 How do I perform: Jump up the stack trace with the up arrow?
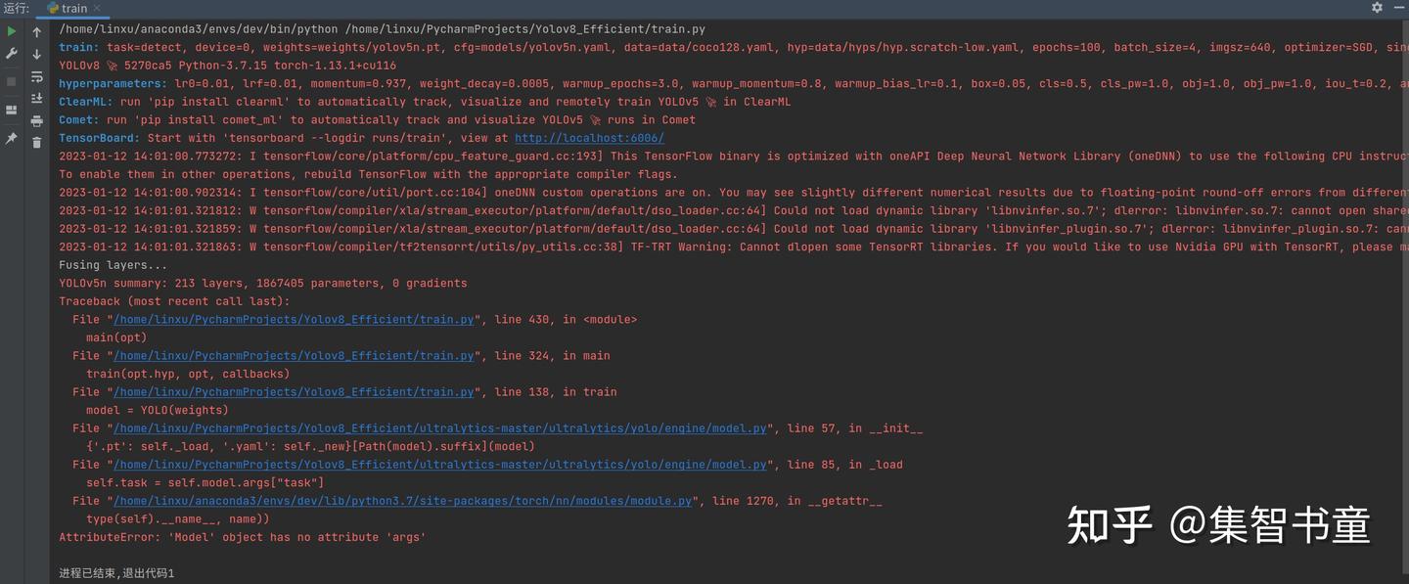(37, 32)
